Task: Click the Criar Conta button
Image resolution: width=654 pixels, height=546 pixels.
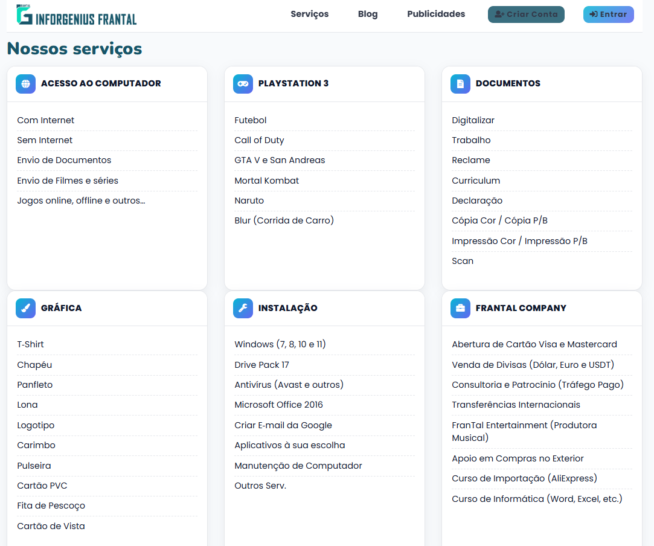Action: 526,14
